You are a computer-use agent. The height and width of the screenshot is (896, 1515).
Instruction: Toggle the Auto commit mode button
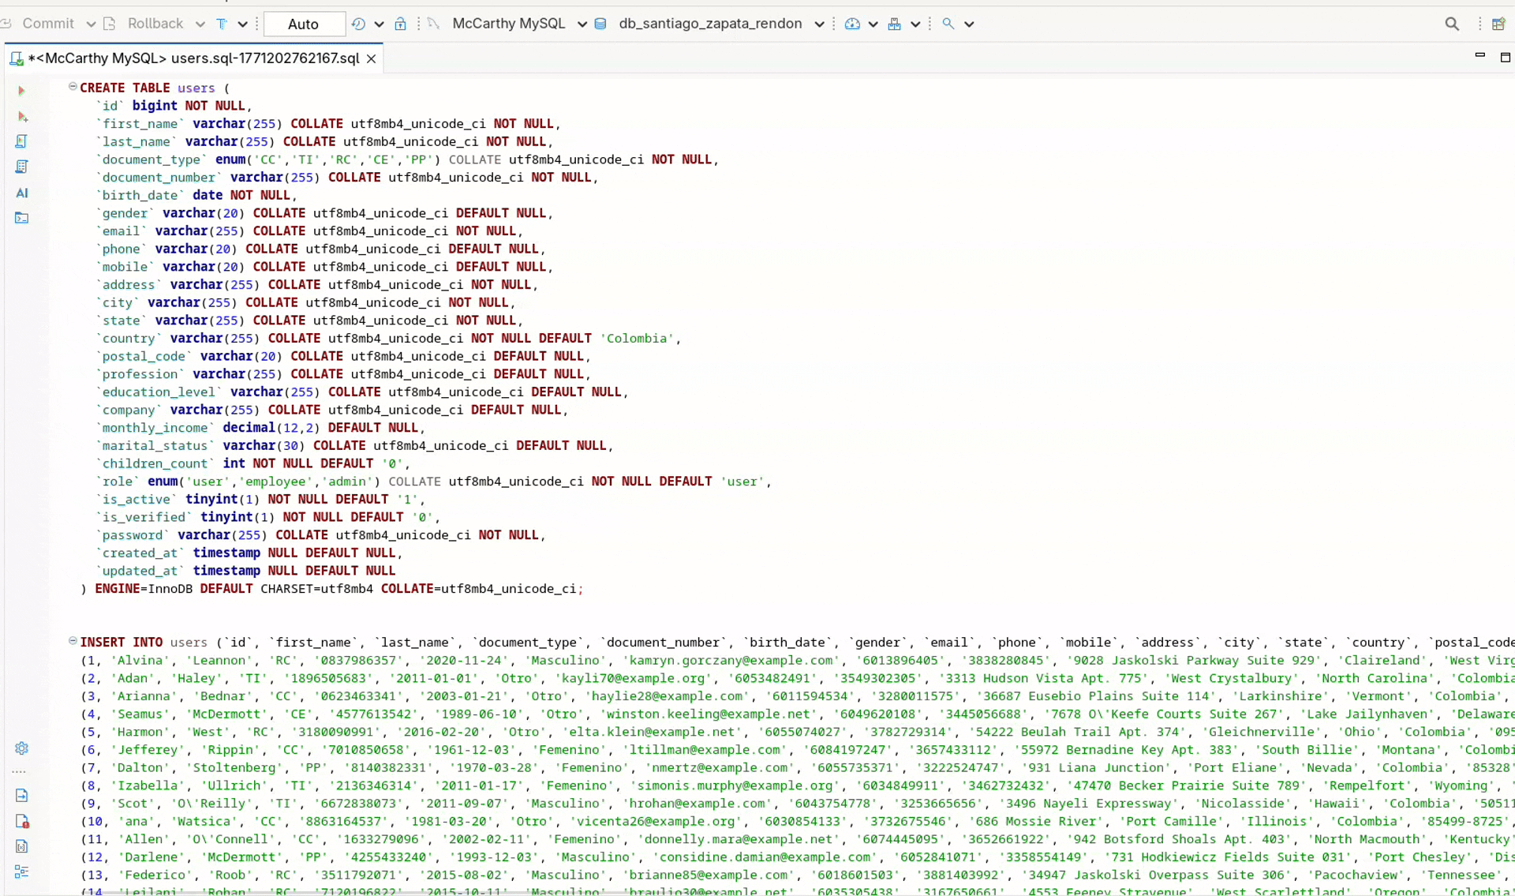coord(303,24)
